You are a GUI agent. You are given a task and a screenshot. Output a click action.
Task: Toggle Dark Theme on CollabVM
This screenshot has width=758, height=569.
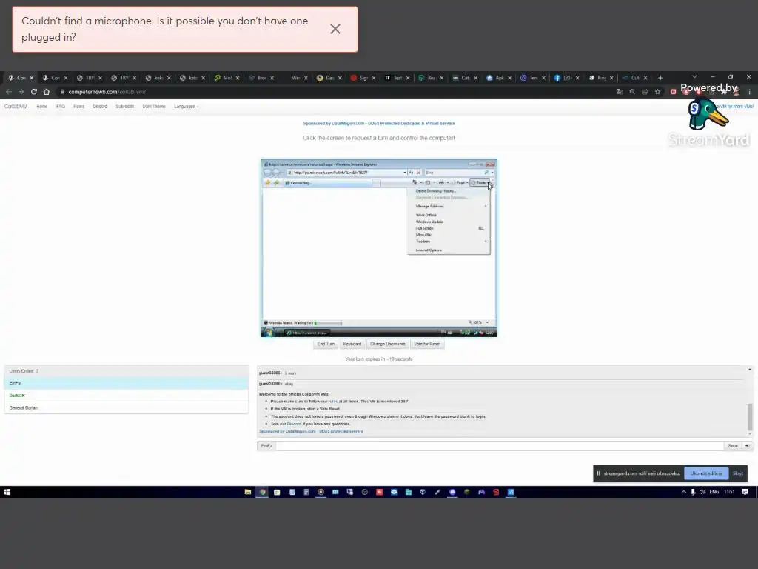pos(154,107)
